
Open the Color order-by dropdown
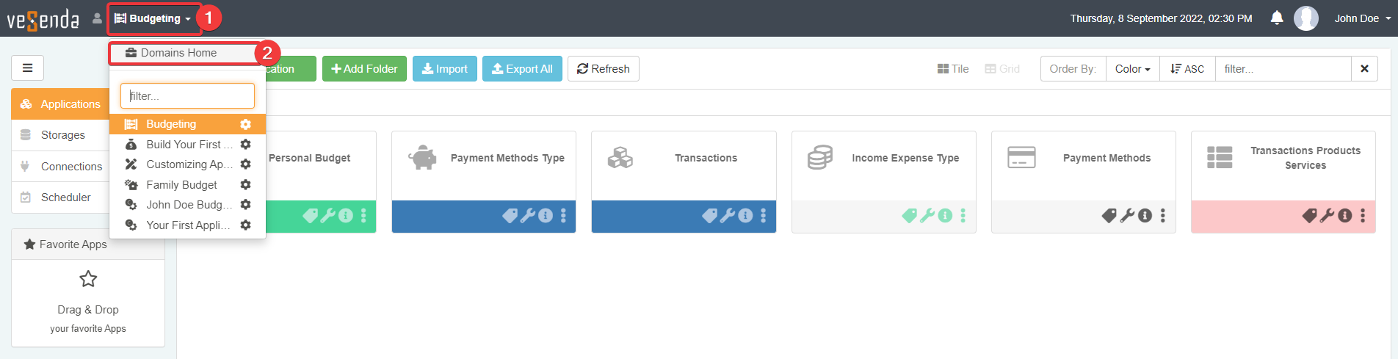click(x=1132, y=69)
